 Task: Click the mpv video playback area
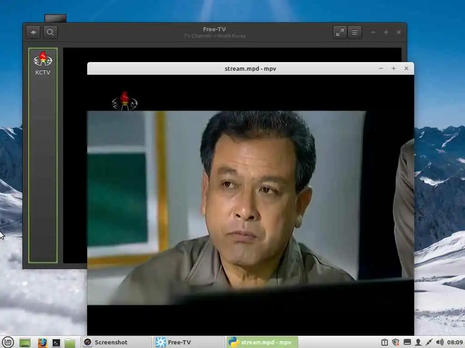click(x=251, y=205)
